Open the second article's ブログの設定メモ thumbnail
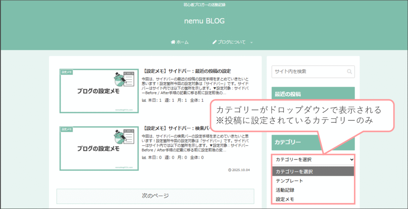The width and height of the screenshot is (408, 209). point(99,149)
